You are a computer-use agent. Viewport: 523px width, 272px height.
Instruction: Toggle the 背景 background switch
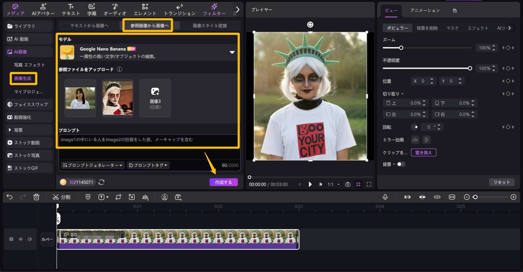click(401, 164)
